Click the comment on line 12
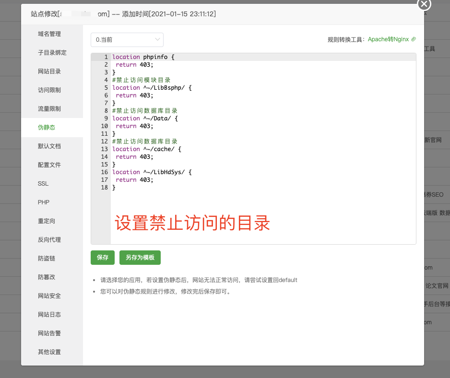The width and height of the screenshot is (450, 378). [x=145, y=142]
